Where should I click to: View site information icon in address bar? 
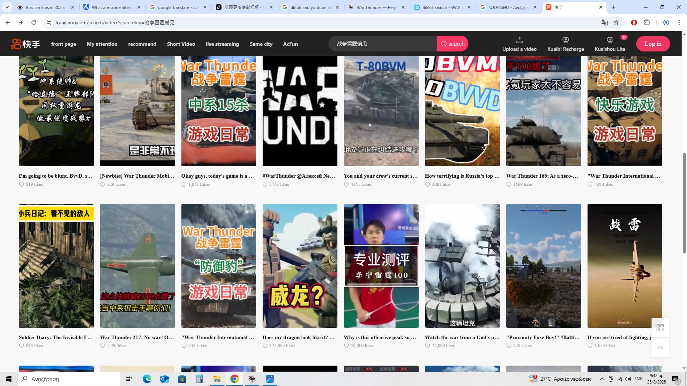tap(49, 23)
